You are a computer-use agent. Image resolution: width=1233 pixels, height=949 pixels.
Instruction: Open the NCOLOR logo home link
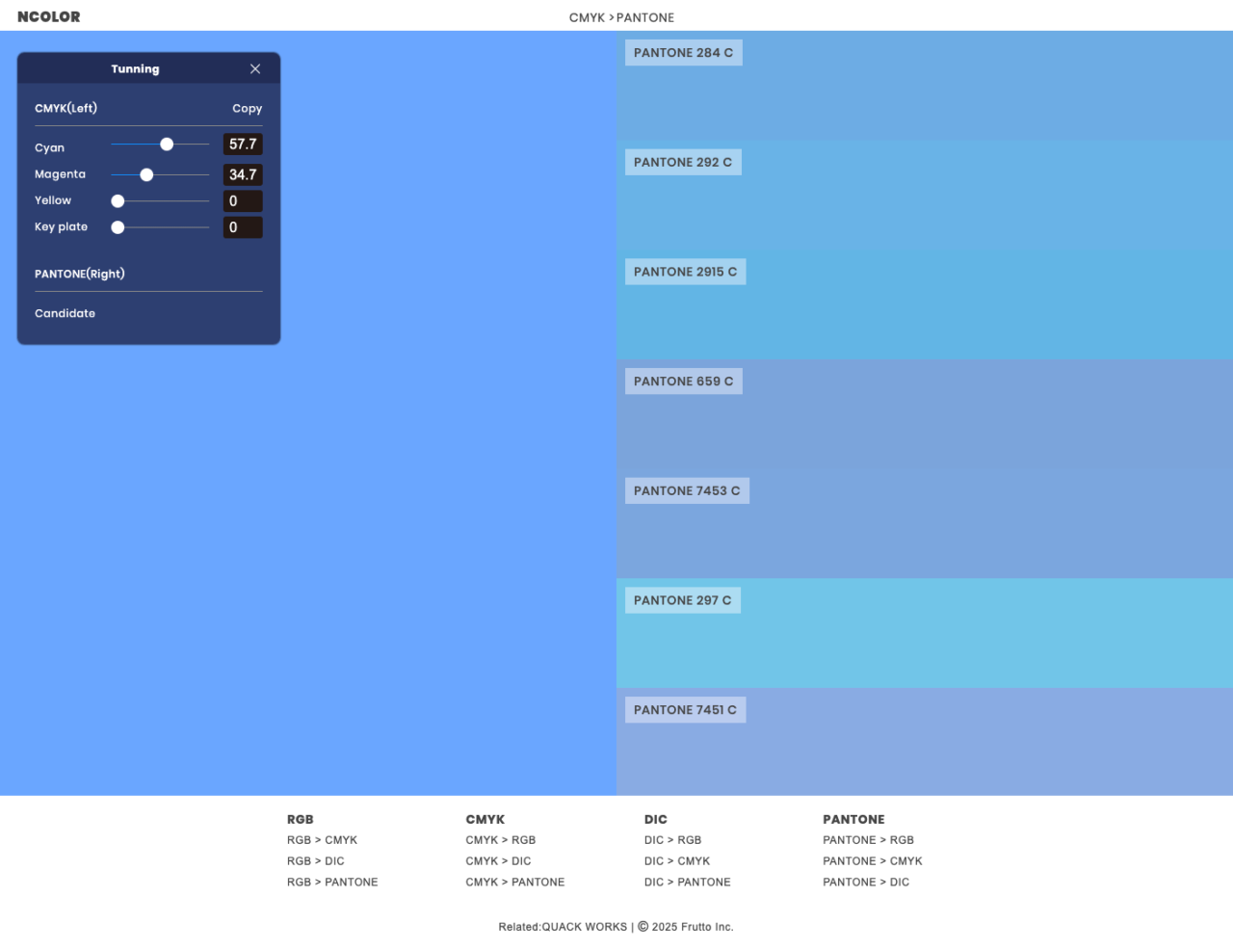49,16
